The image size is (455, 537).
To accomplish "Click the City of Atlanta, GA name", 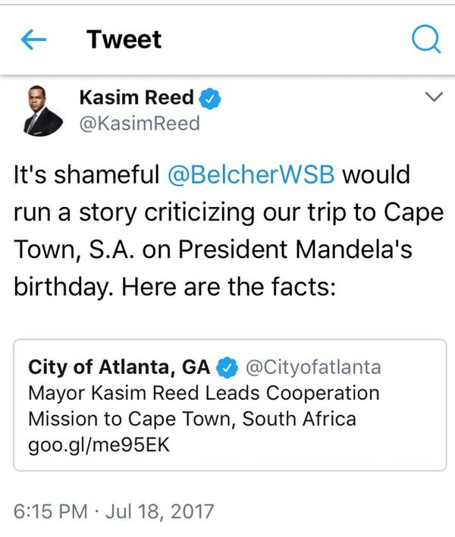I will (118, 368).
